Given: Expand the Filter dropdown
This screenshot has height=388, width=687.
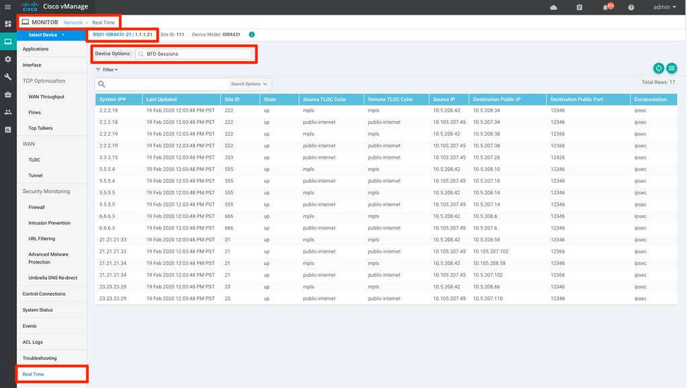Looking at the screenshot, I should 107,70.
